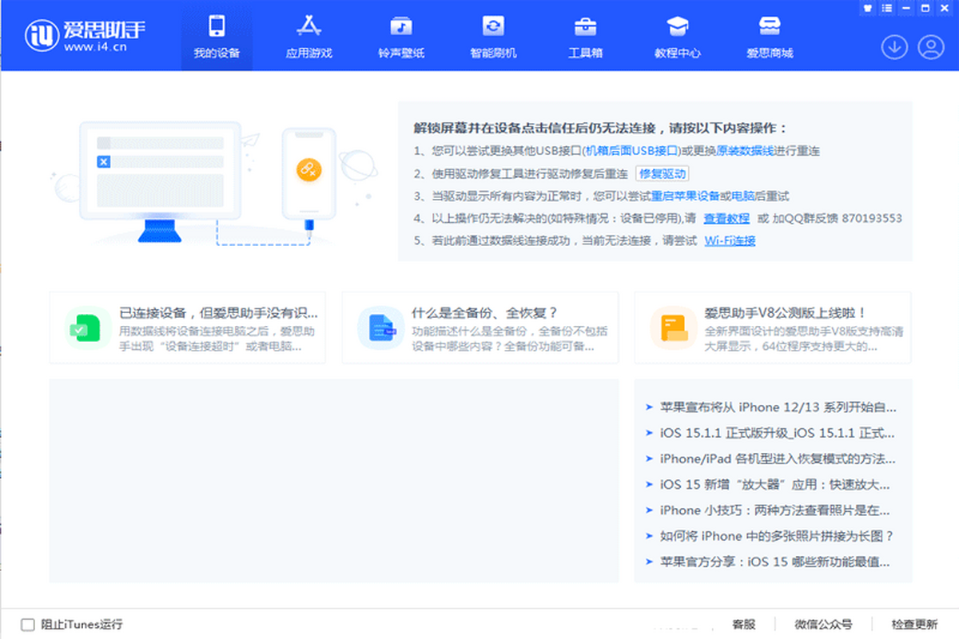Click 检查更新 in the status bar
Image resolution: width=959 pixels, height=639 pixels.
point(914,625)
